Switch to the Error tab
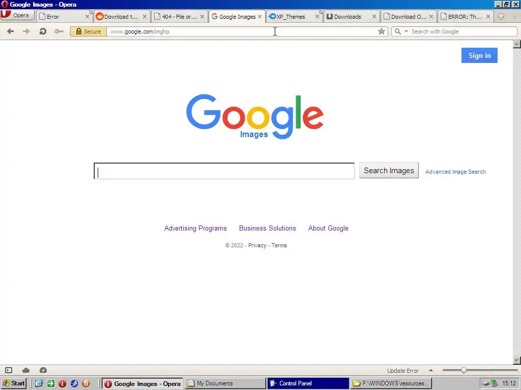 coord(64,17)
